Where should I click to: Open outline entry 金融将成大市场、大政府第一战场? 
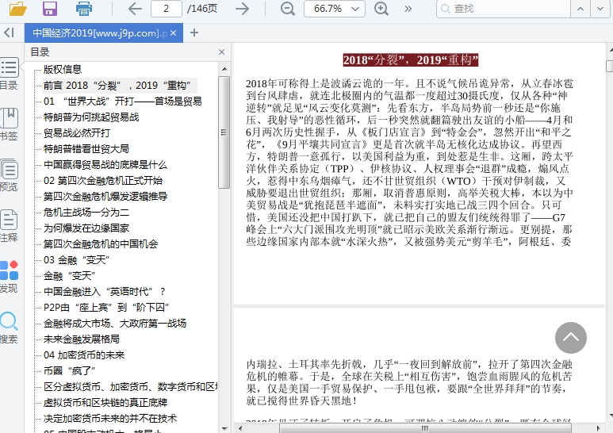(x=114, y=324)
